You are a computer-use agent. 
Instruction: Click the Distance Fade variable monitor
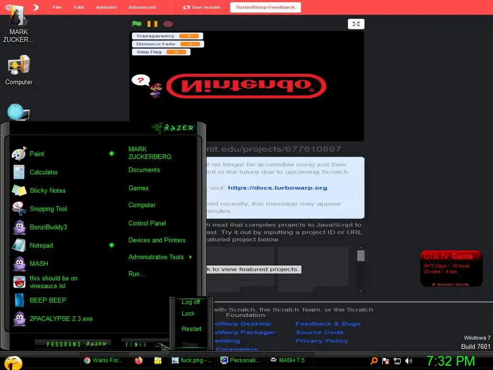(168, 44)
